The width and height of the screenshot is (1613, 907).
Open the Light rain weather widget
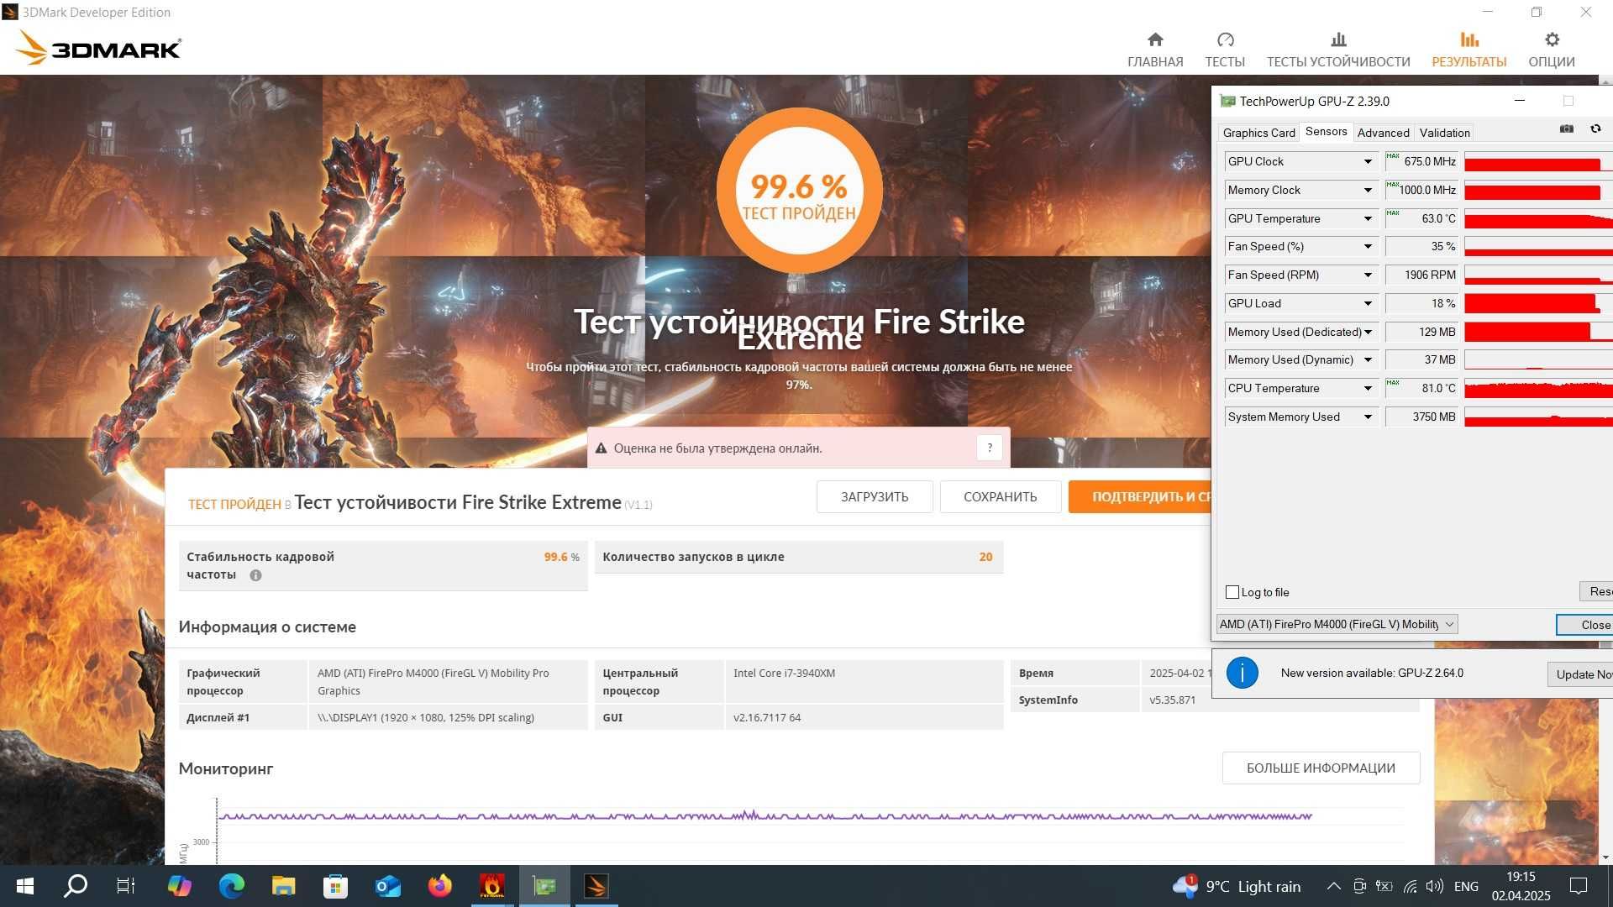[x=1236, y=886]
